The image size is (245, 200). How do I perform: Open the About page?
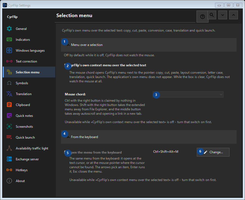tap(29, 181)
